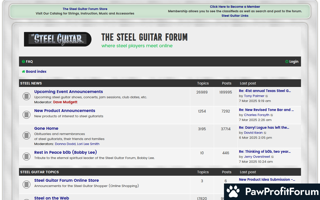Click the forum icon beside Gone Home
Viewport: 320px width, 200px height.
tap(26, 135)
